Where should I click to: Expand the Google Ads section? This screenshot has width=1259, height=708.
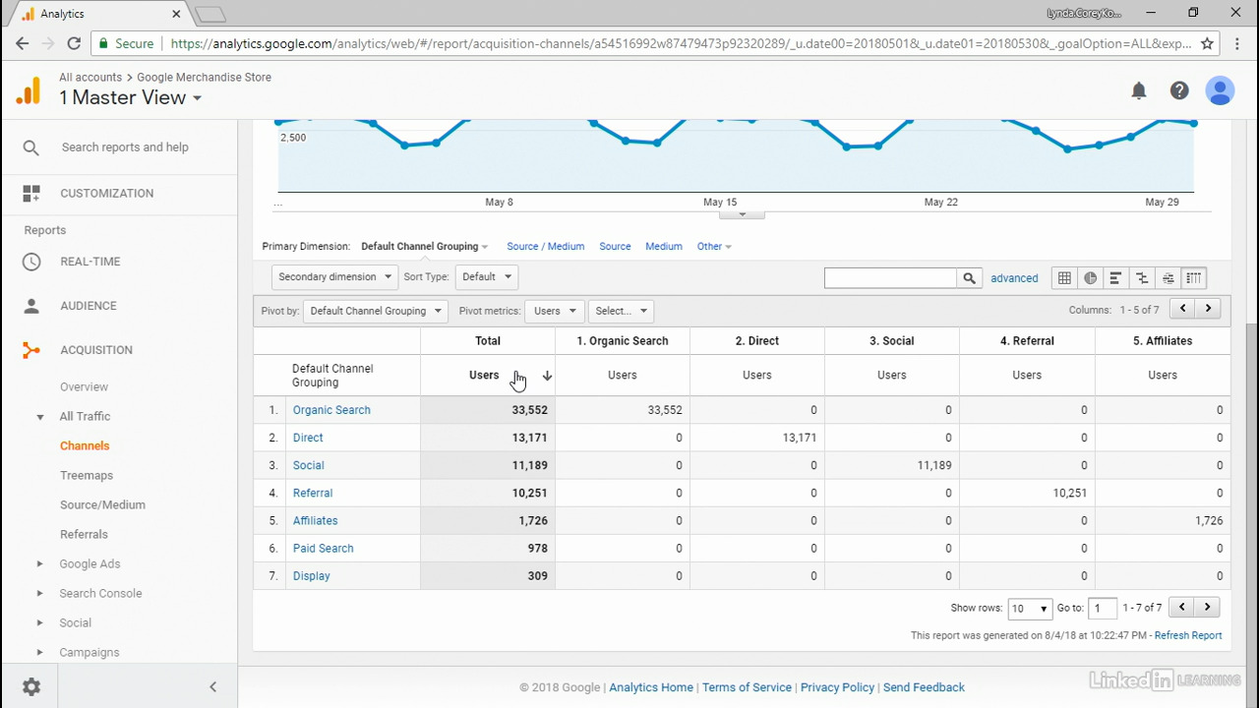[40, 564]
